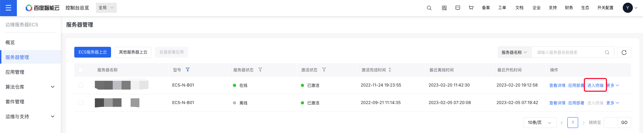Viewport: 643px width, 133px height.
Task: Open the apps grid icon
Action: pyautogui.click(x=444, y=8)
